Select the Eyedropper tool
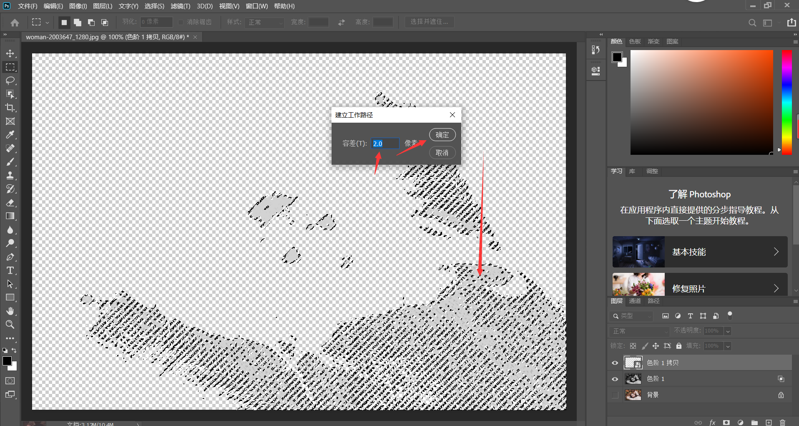The image size is (799, 426). click(x=10, y=135)
